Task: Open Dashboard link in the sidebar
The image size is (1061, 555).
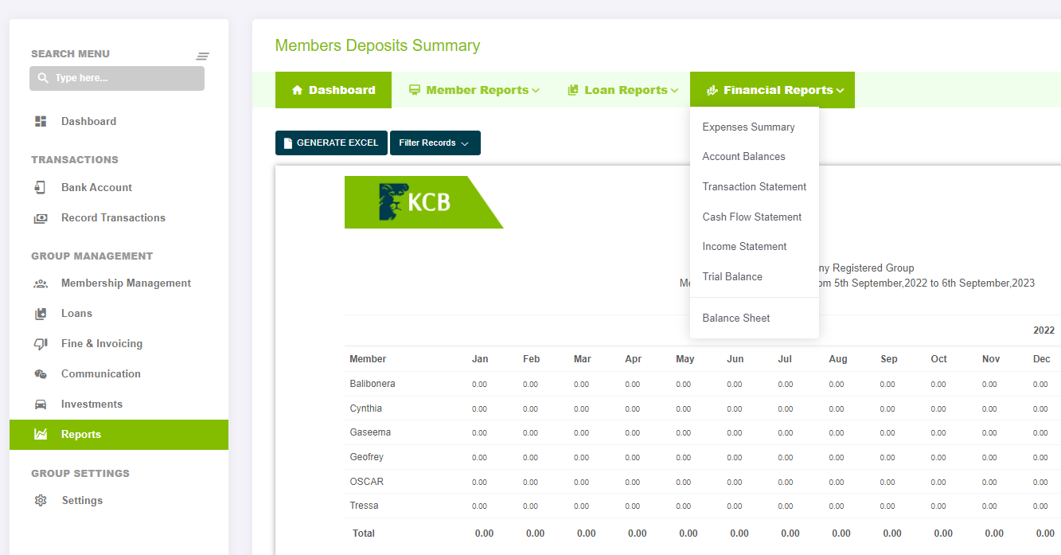Action: click(88, 121)
